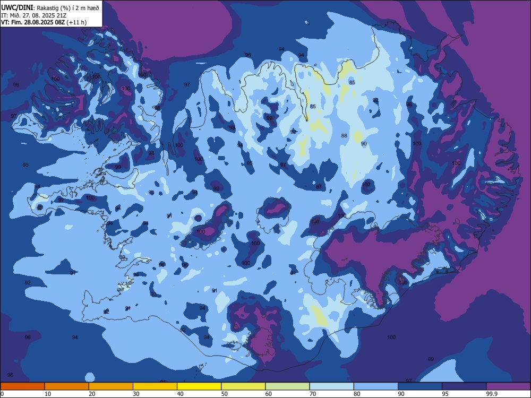Viewport: 531px width, 398px height.
Task: Click the "30" legend tick label
Action: (x=136, y=394)
